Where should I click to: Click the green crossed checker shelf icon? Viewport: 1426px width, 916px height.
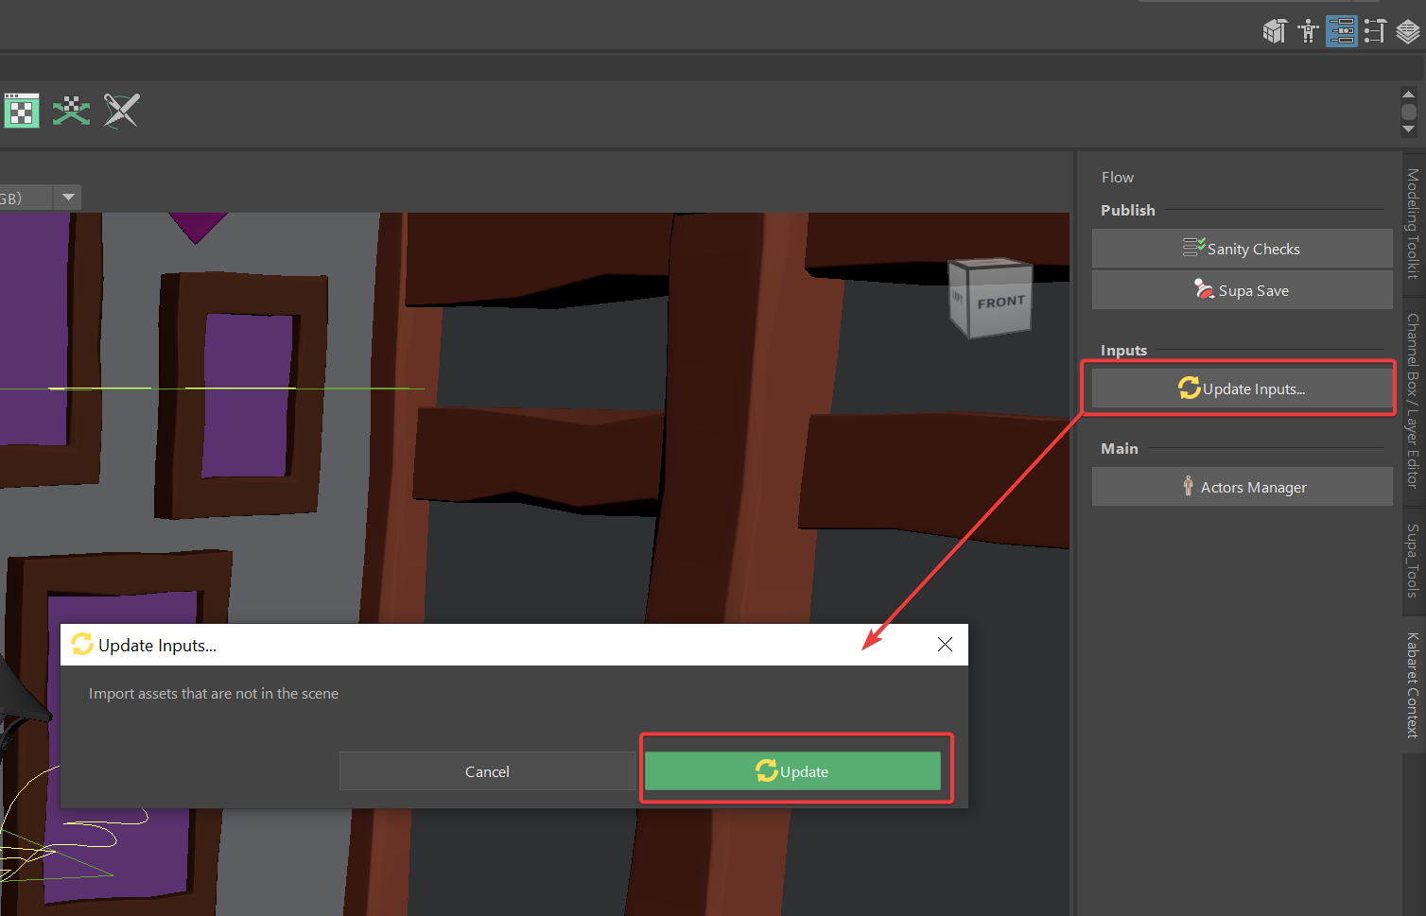[71, 111]
